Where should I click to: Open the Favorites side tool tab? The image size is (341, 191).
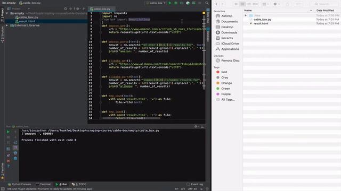[2, 171]
